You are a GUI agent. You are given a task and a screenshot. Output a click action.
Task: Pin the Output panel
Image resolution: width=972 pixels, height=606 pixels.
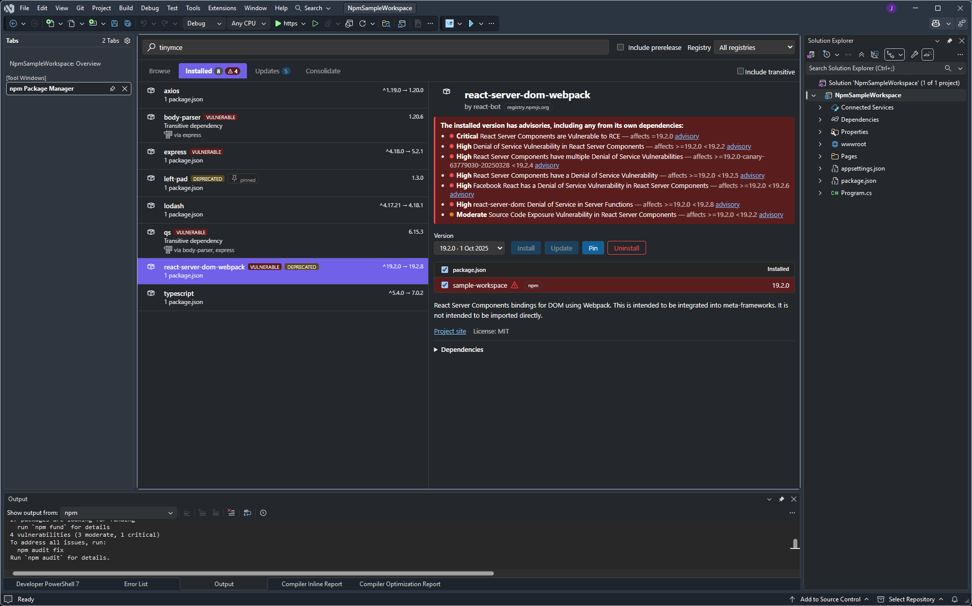coord(782,499)
